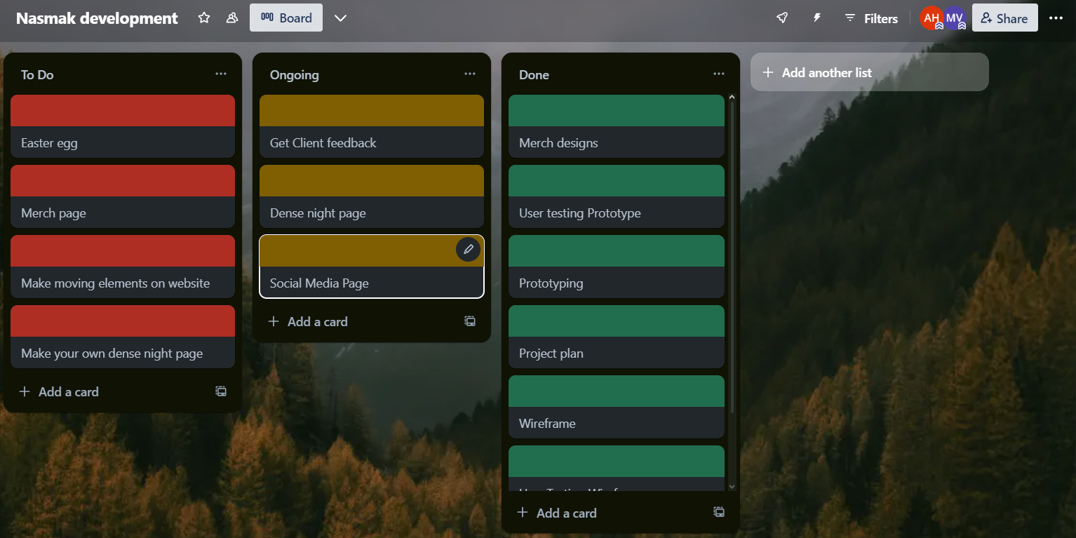Click the MV member avatar

pyautogui.click(x=954, y=18)
